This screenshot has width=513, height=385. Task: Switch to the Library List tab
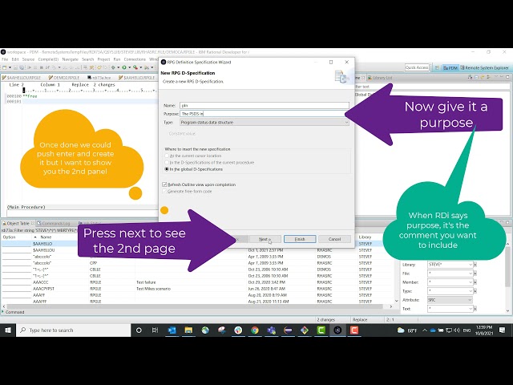tap(380, 78)
